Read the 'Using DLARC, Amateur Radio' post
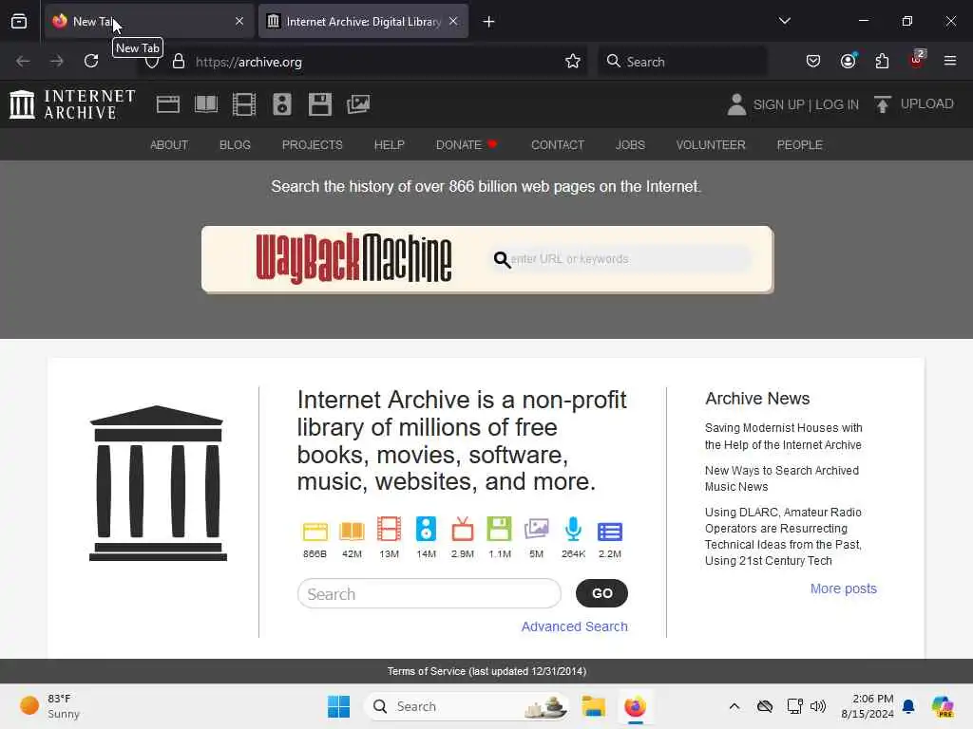This screenshot has height=729, width=973. (783, 536)
